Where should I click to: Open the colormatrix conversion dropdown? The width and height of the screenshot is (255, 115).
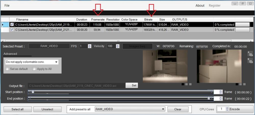coord(56,62)
